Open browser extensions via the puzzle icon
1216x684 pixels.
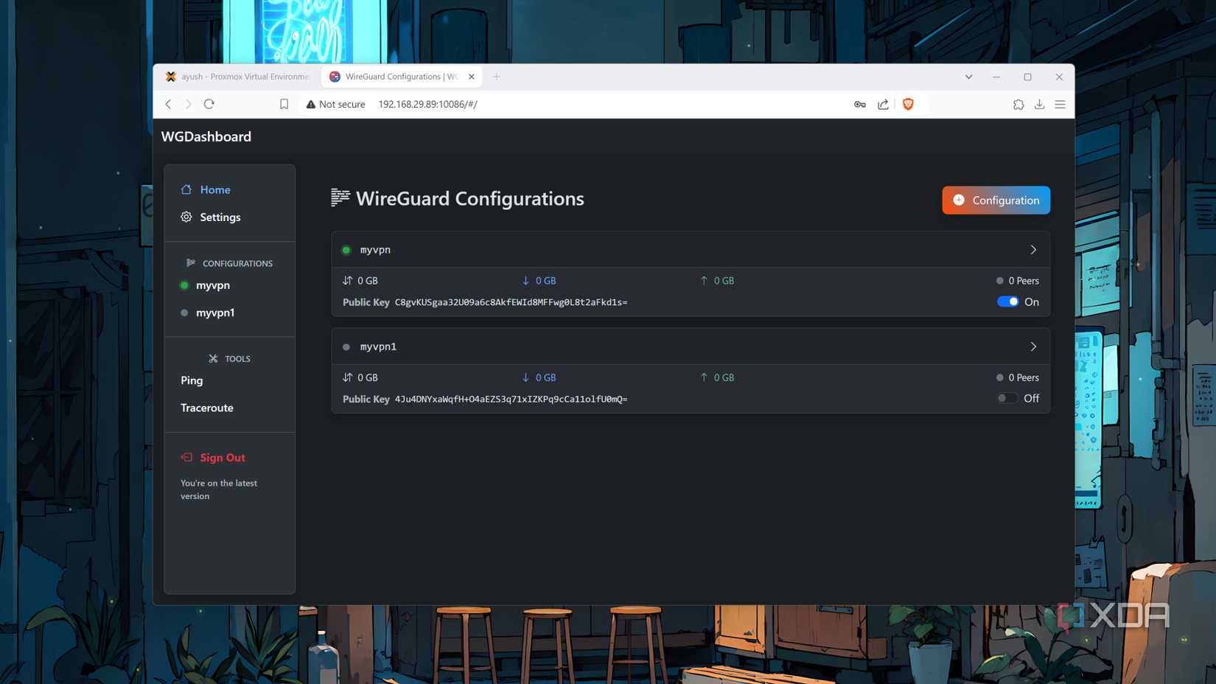(1018, 104)
